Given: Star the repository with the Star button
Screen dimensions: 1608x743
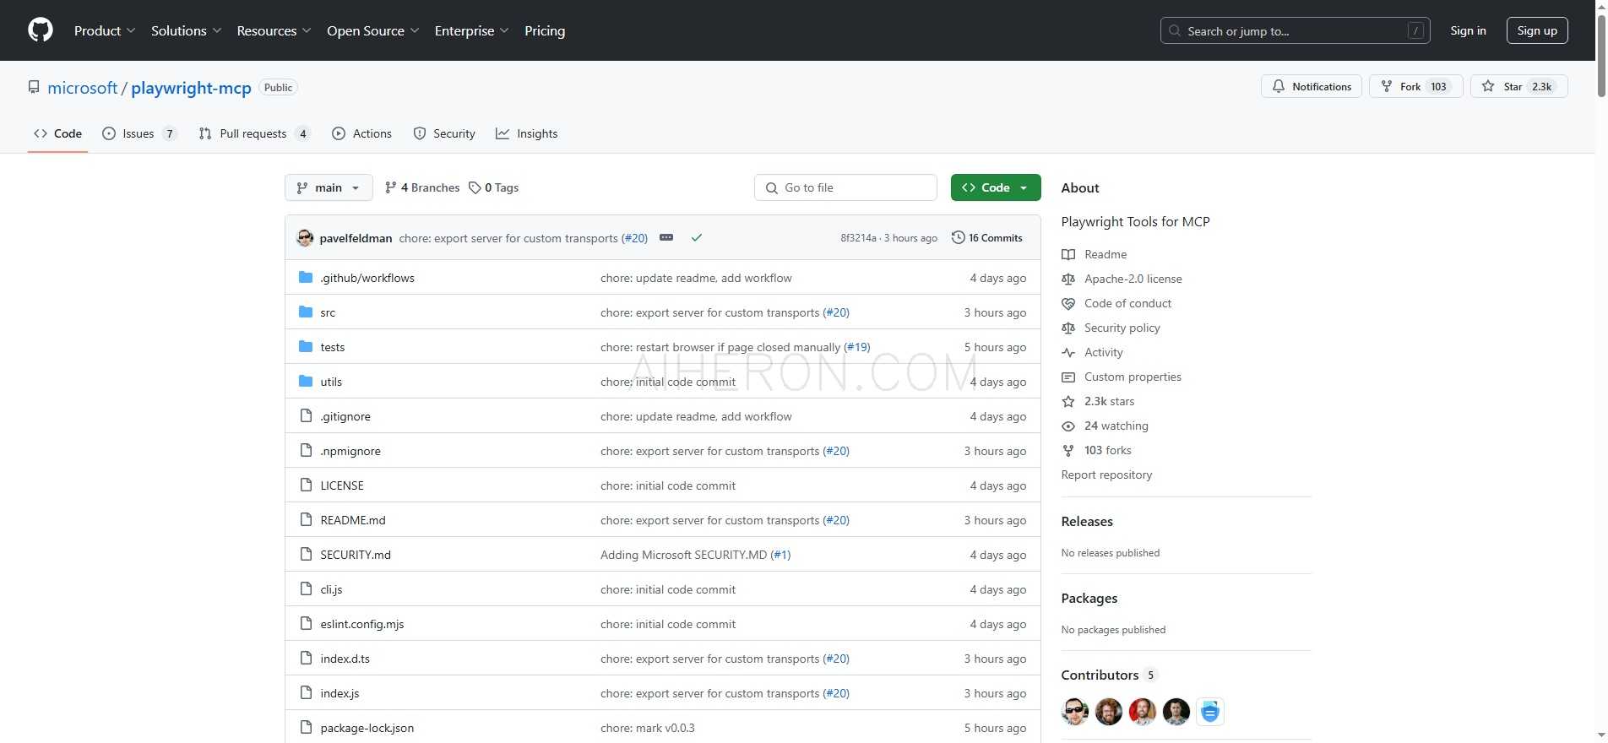Looking at the screenshot, I should tap(1519, 86).
